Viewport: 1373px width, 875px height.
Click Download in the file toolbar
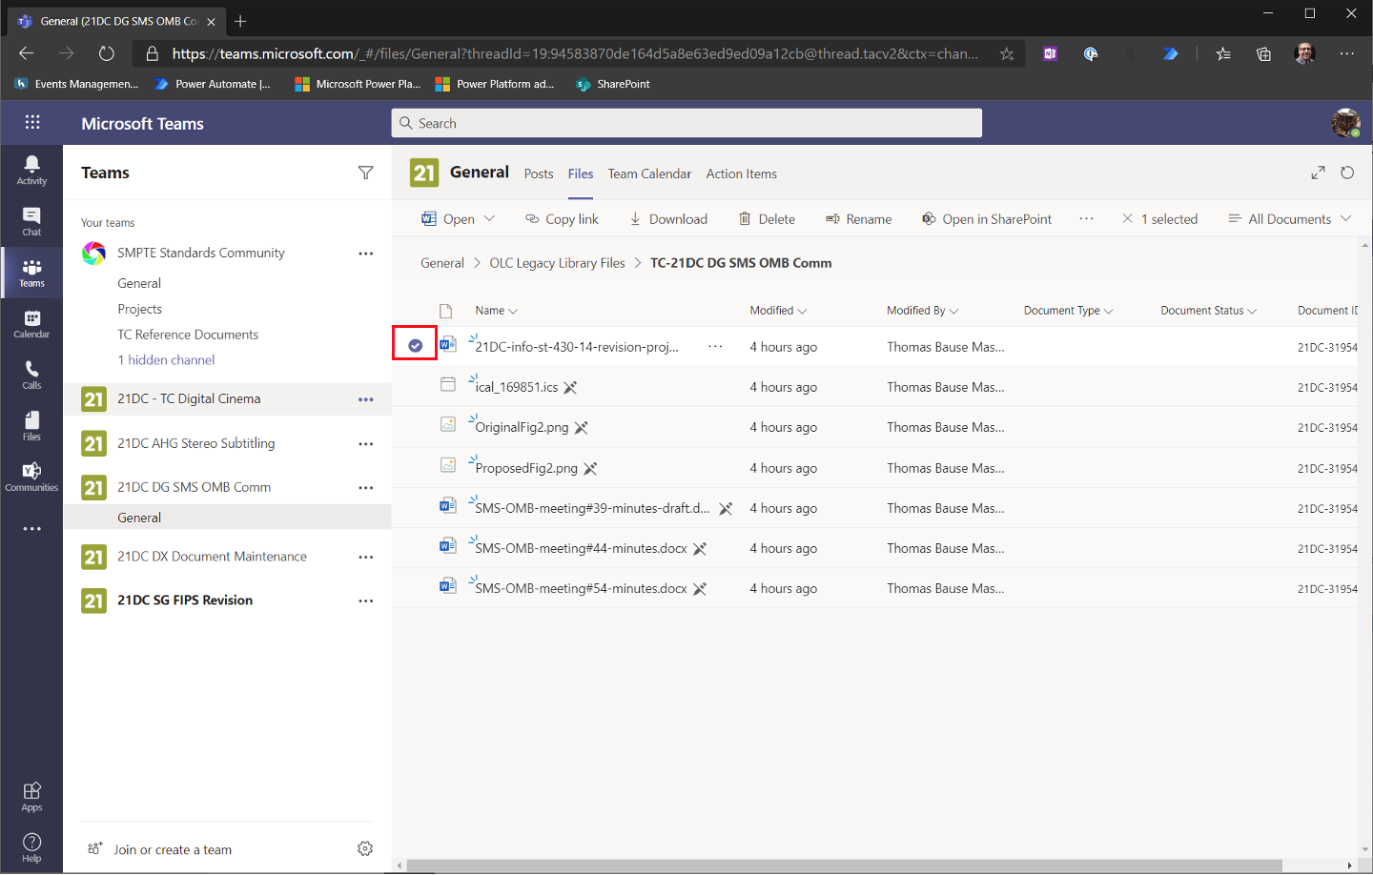(x=668, y=218)
